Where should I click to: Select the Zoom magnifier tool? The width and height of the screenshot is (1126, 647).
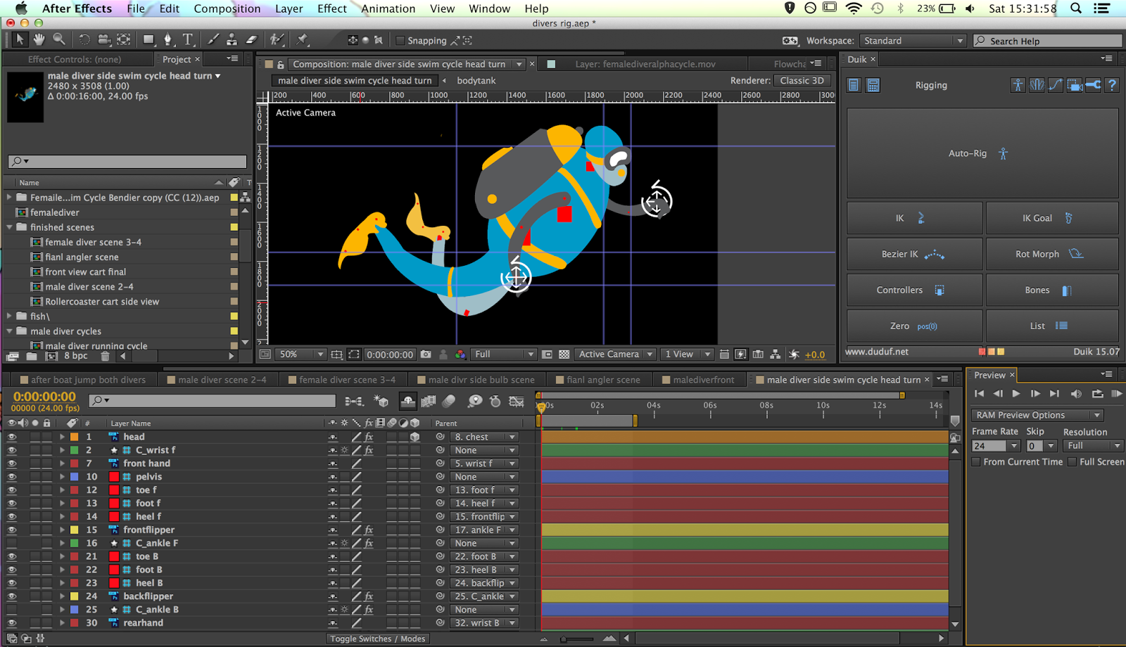pyautogui.click(x=59, y=39)
